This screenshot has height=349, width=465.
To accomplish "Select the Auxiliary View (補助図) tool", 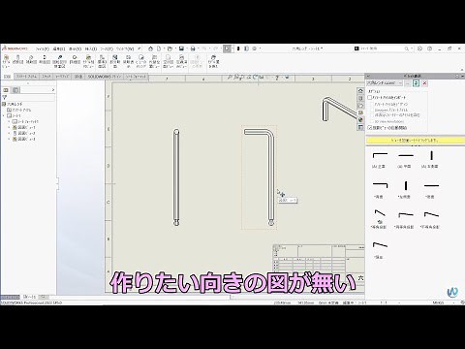I will coord(31,59).
